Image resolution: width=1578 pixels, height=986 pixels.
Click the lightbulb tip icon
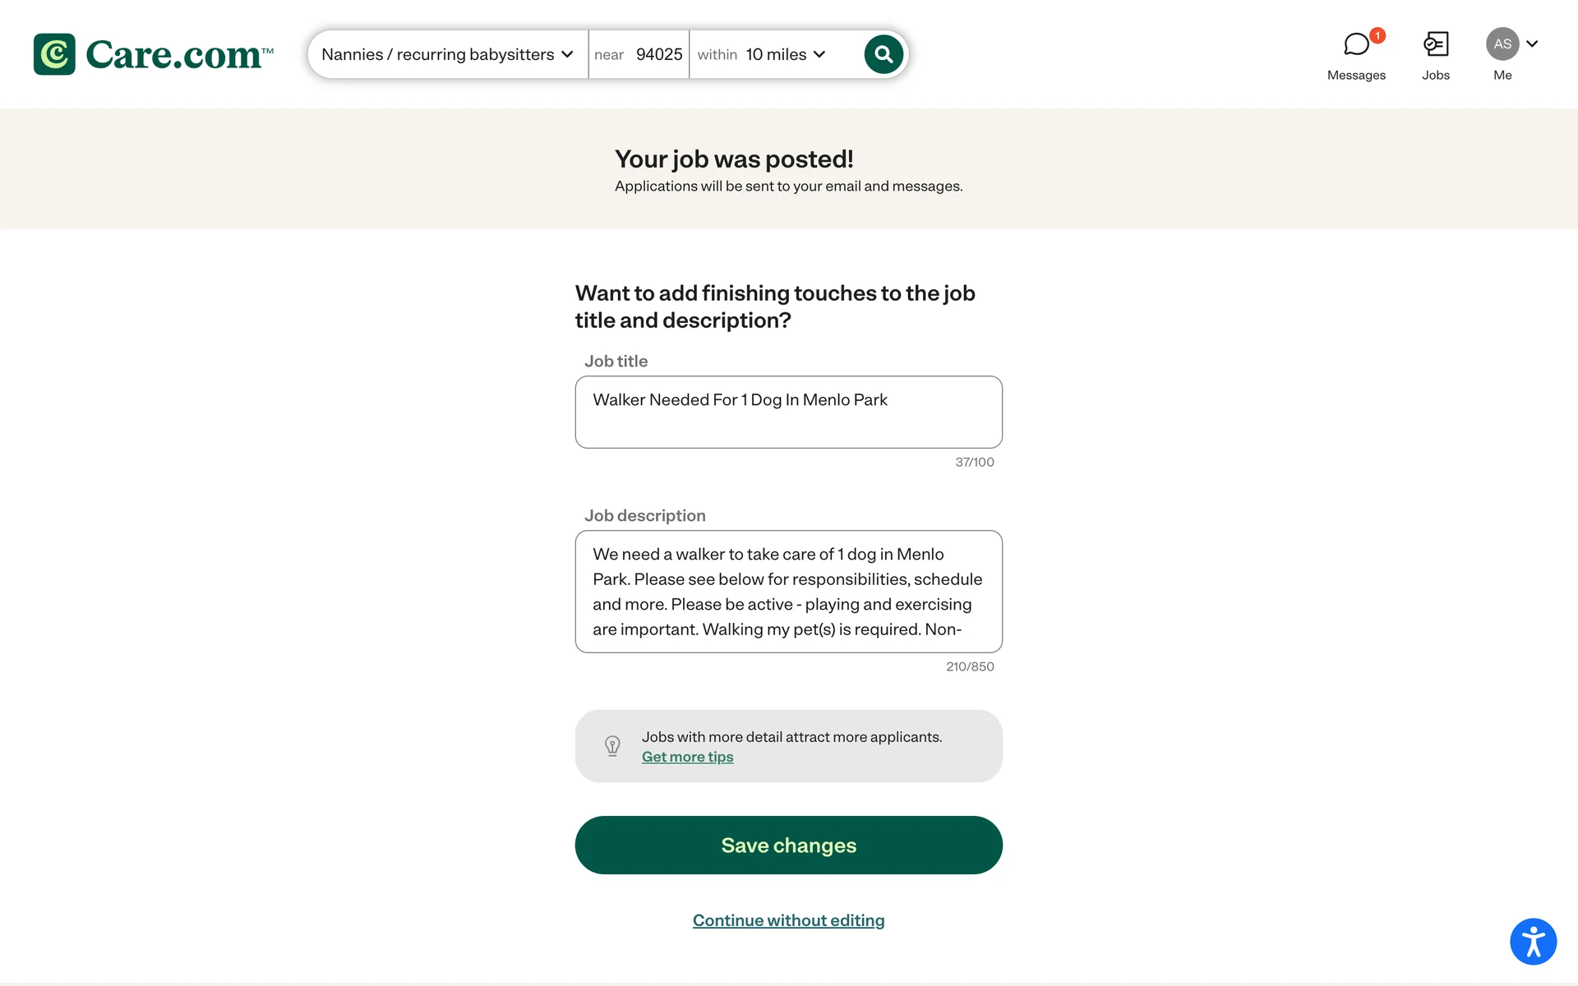612,746
